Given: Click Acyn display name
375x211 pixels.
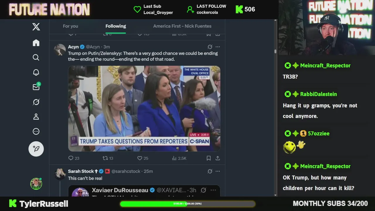Looking at the screenshot, I should tap(73, 47).
